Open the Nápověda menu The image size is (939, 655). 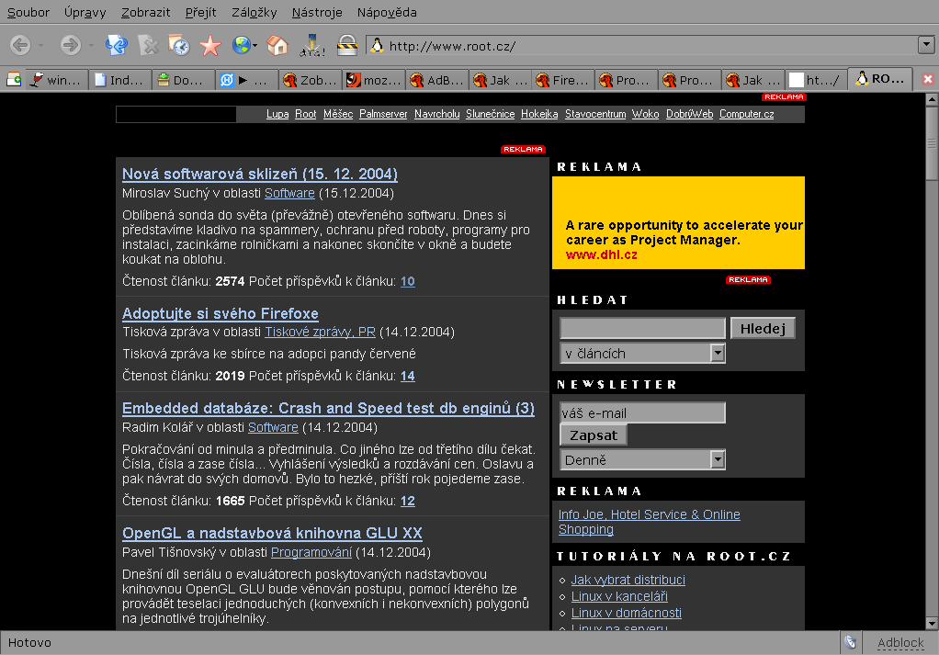point(387,12)
